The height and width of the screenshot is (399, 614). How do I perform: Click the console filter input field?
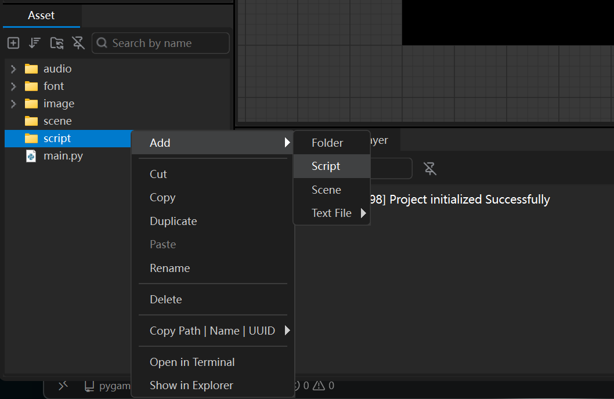[391, 168]
